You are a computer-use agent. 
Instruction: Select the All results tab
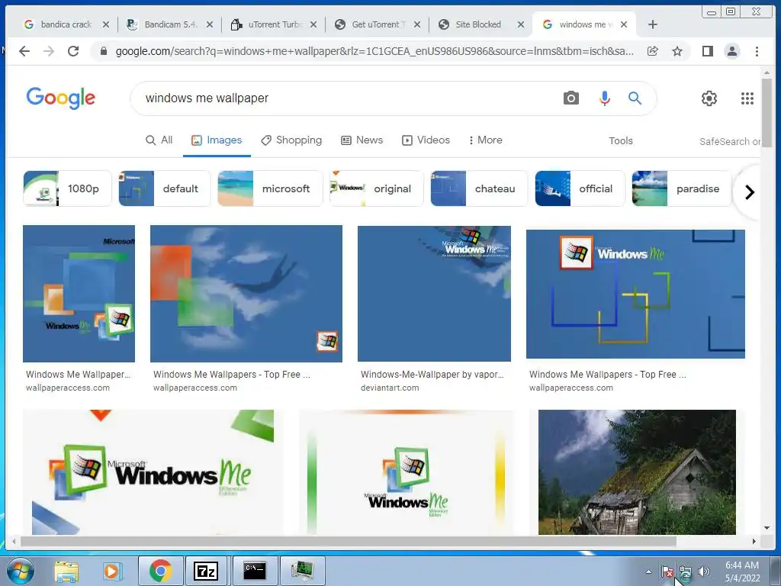coord(159,140)
